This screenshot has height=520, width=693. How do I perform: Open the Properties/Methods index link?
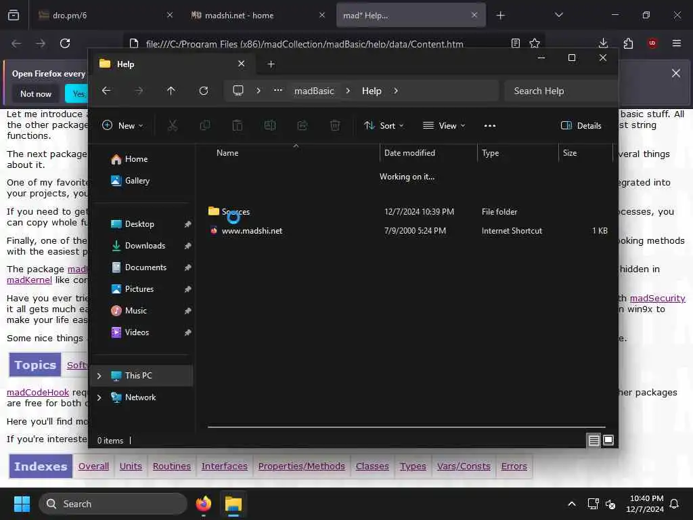click(x=301, y=466)
